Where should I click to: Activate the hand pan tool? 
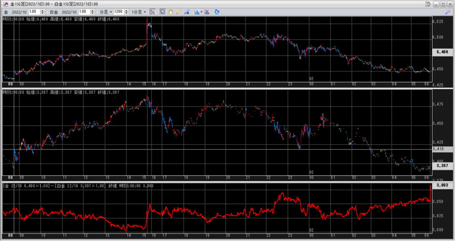(x=171, y=12)
